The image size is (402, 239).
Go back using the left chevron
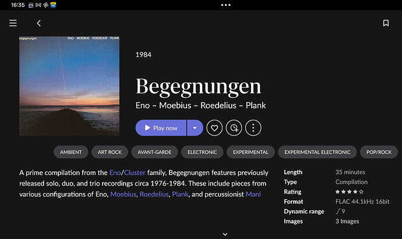(x=39, y=23)
